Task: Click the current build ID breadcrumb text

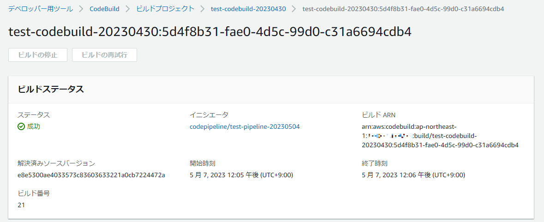Action: pyautogui.click(x=403, y=9)
